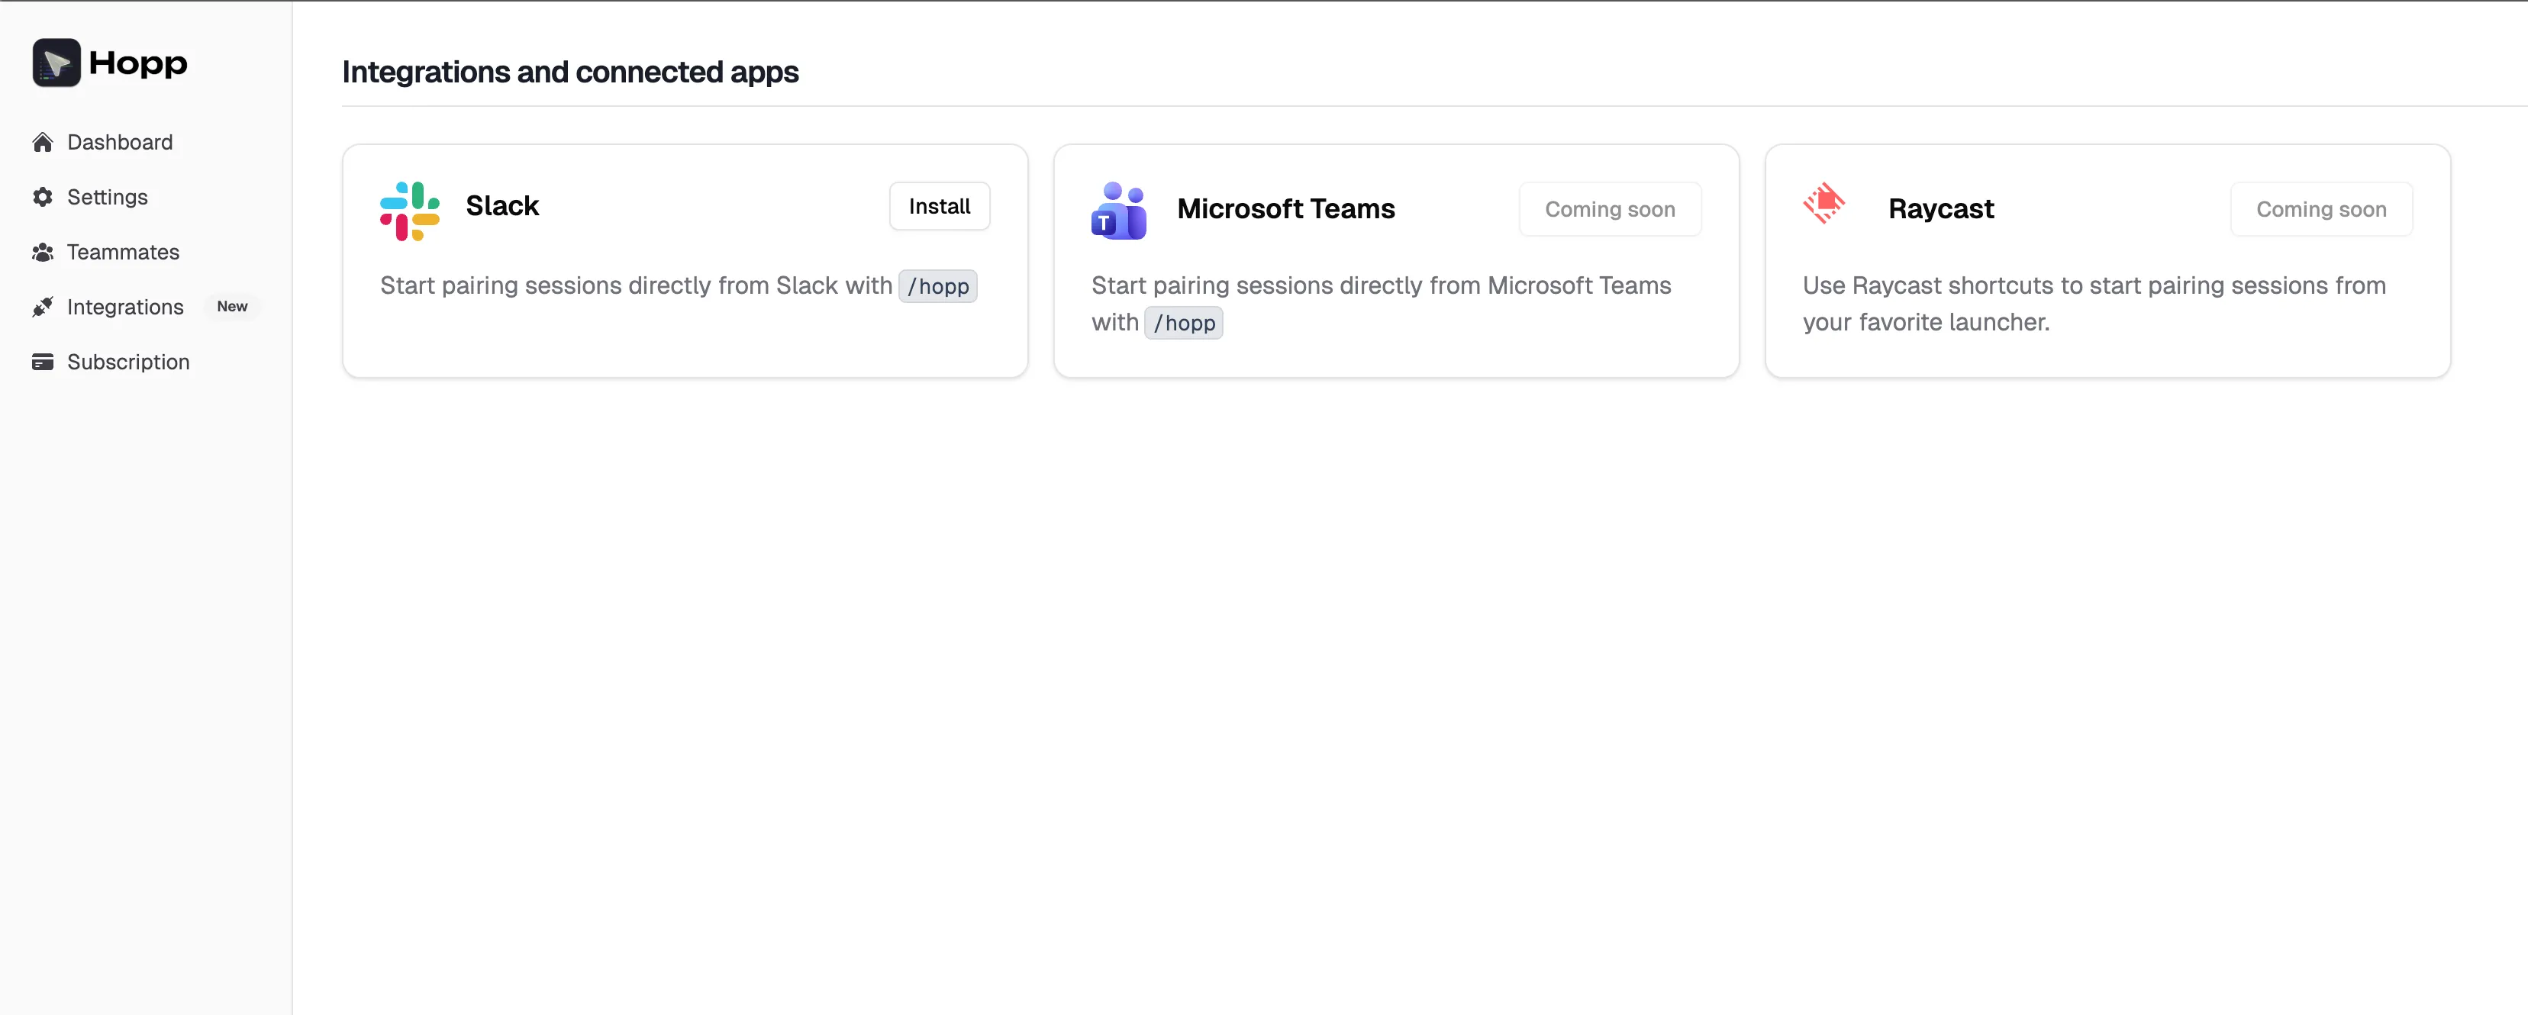
Task: Open the Dashboard page
Action: pos(119,141)
